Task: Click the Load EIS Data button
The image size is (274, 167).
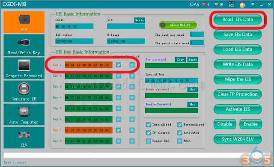Action: 238,50
